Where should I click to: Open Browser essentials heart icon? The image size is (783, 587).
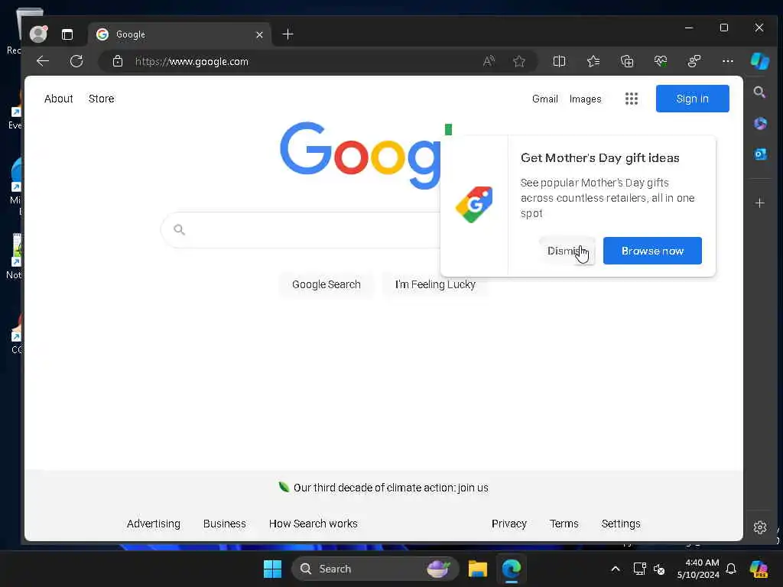click(661, 61)
